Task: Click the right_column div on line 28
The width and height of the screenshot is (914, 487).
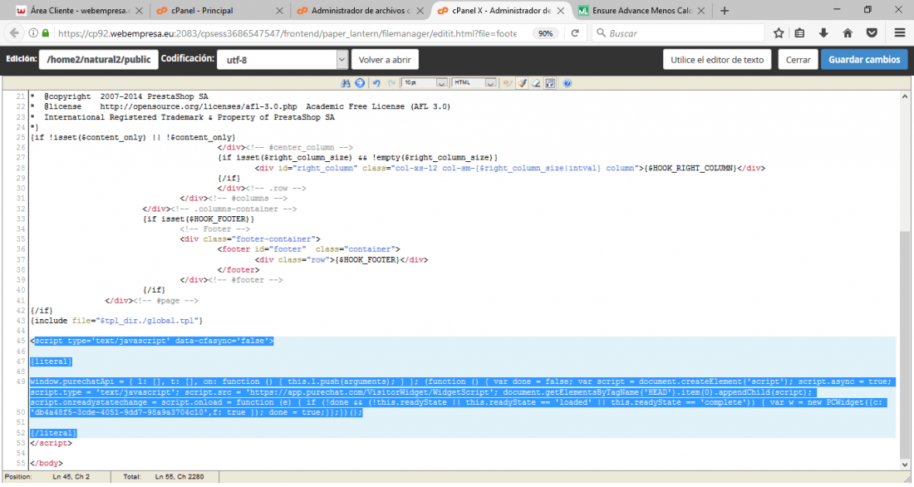Action: (510, 168)
